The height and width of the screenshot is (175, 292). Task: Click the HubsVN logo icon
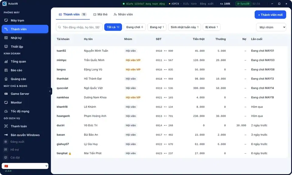pos(5,4)
